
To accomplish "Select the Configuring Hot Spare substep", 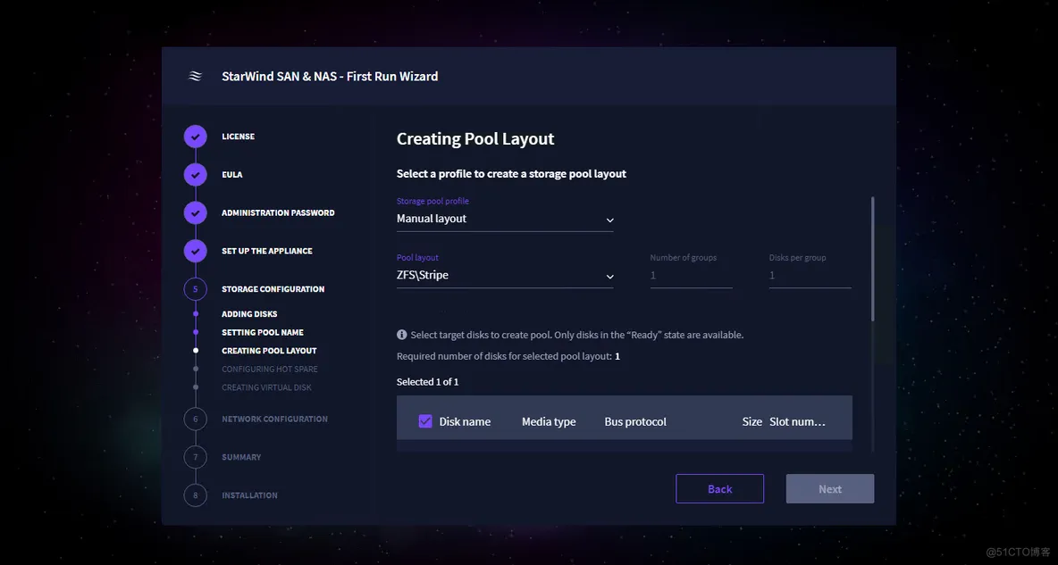I will tap(270, 369).
